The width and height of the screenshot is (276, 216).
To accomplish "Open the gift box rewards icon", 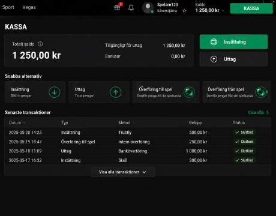I will coord(117,8).
